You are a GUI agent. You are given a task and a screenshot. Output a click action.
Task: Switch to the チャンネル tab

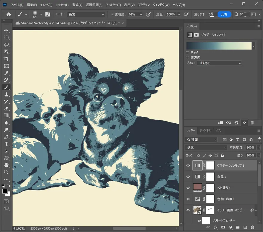[205, 130]
